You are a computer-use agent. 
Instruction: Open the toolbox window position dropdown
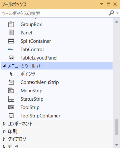(x=102, y=4)
